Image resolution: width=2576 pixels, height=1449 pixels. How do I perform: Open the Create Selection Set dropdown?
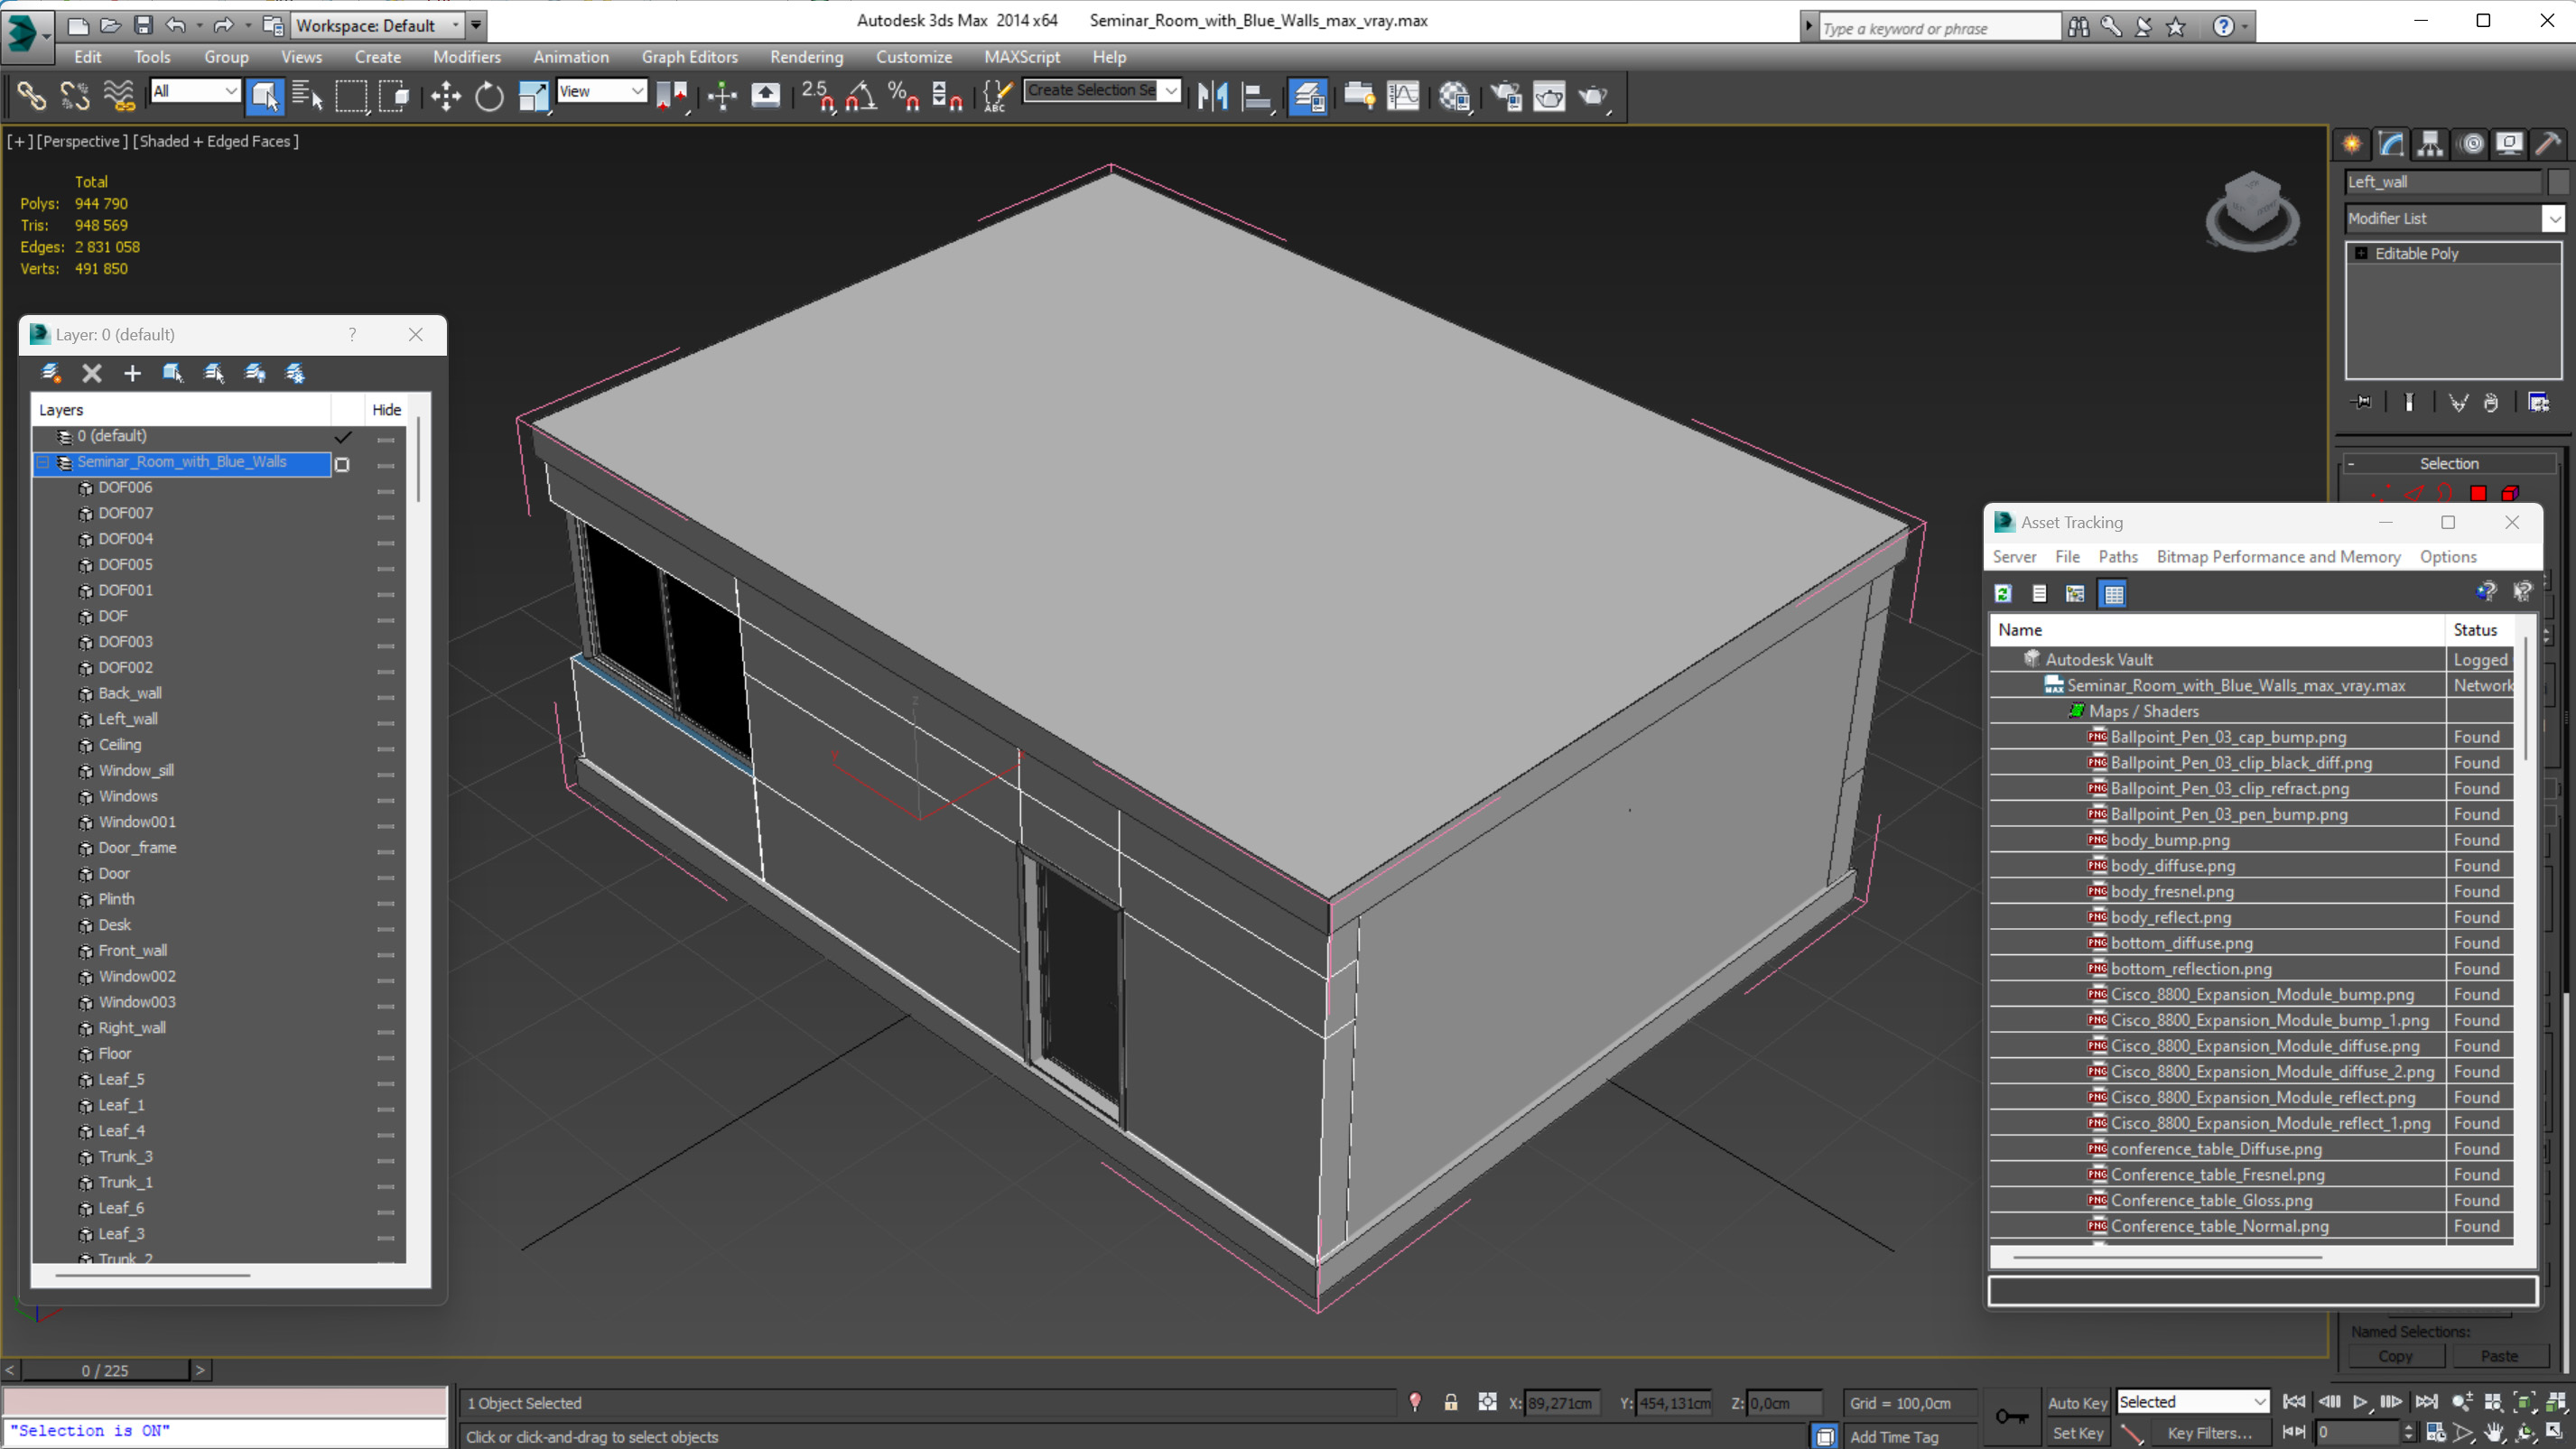point(1102,91)
